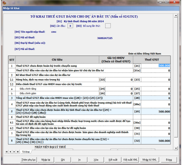Click the 'Kết xuất XML' button
The height and width of the screenshot is (165, 182).
[130, 160]
